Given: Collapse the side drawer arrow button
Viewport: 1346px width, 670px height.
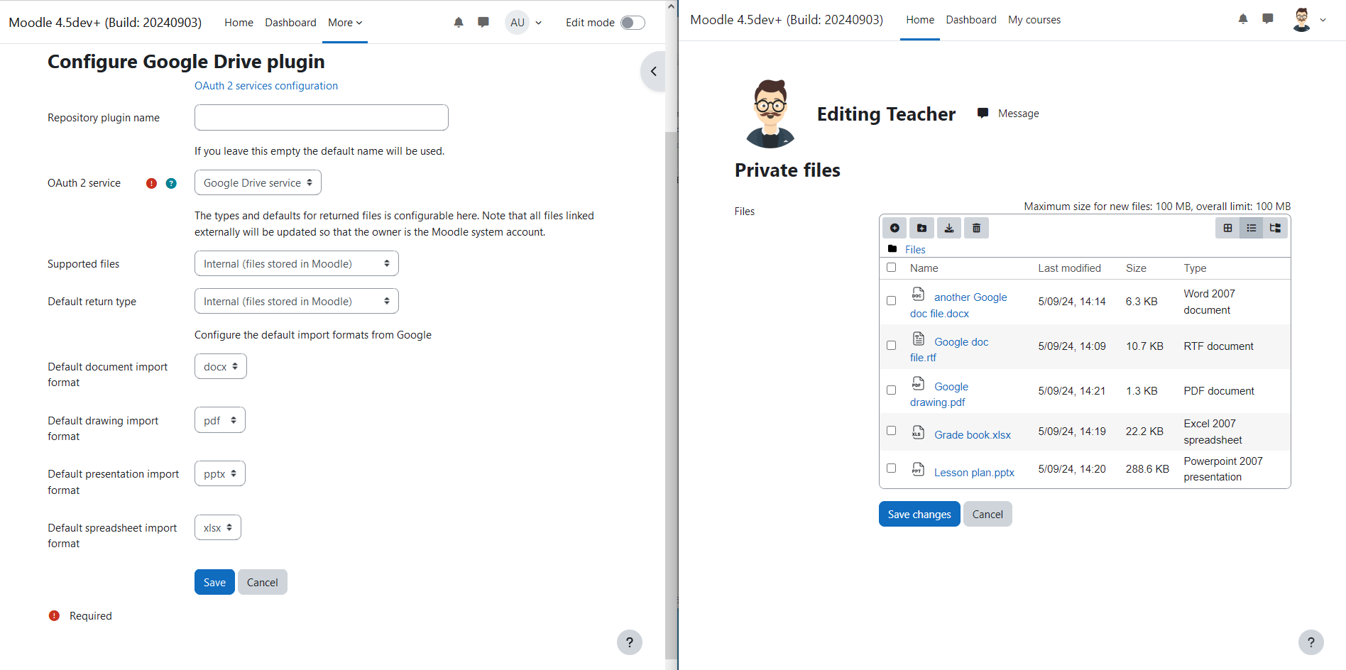Looking at the screenshot, I should click(x=653, y=71).
